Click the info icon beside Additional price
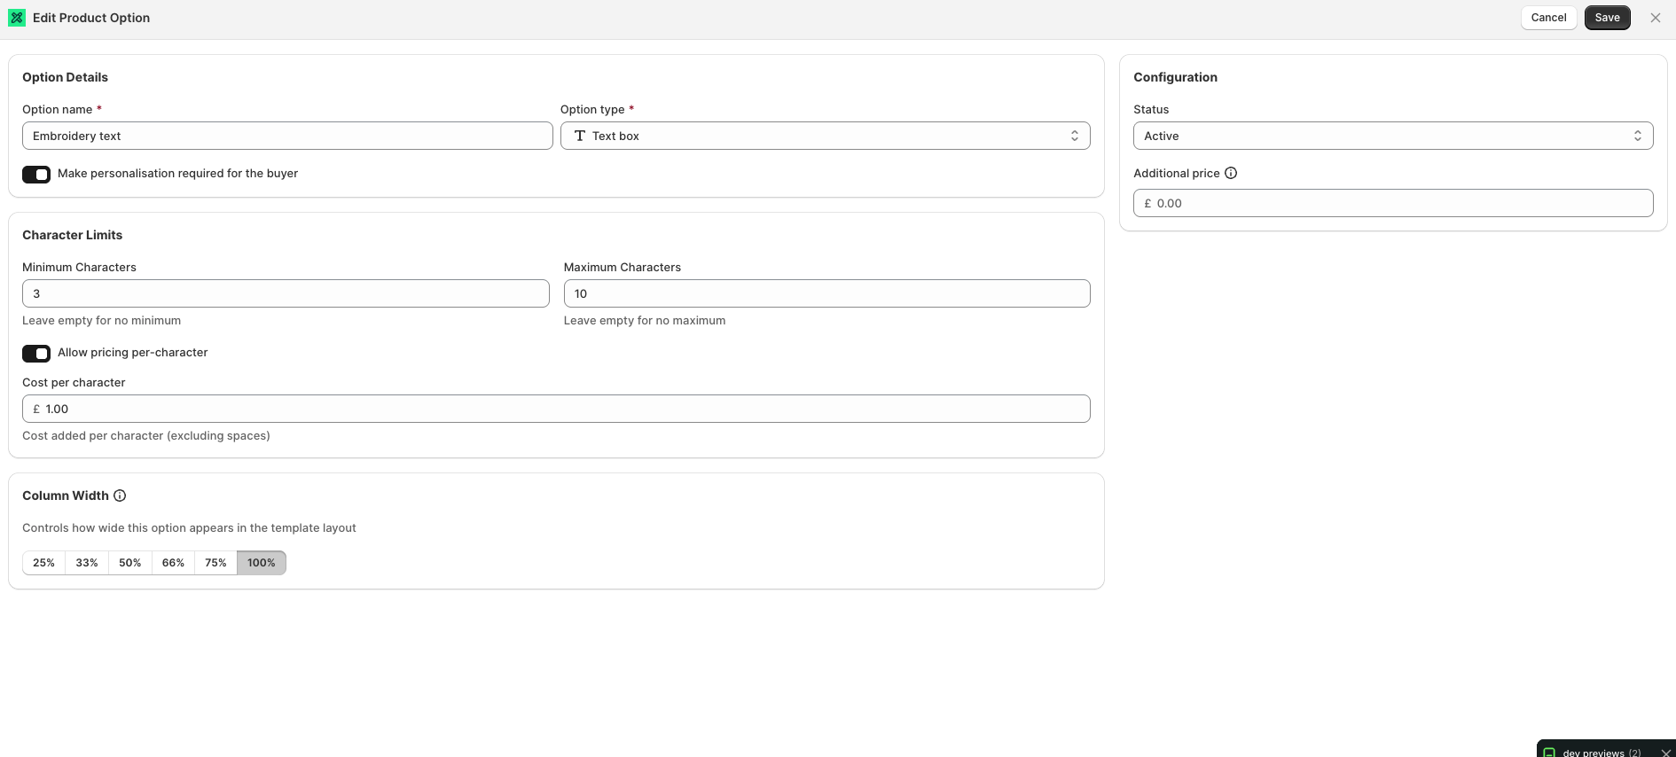 coord(1231,173)
